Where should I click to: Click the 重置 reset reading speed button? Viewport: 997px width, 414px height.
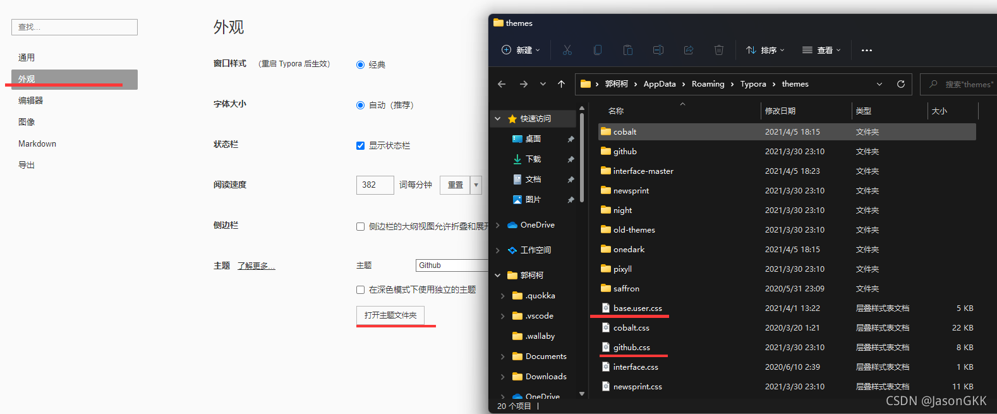coord(455,185)
